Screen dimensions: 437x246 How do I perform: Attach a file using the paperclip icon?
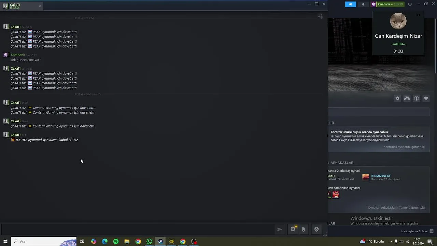pyautogui.click(x=303, y=229)
